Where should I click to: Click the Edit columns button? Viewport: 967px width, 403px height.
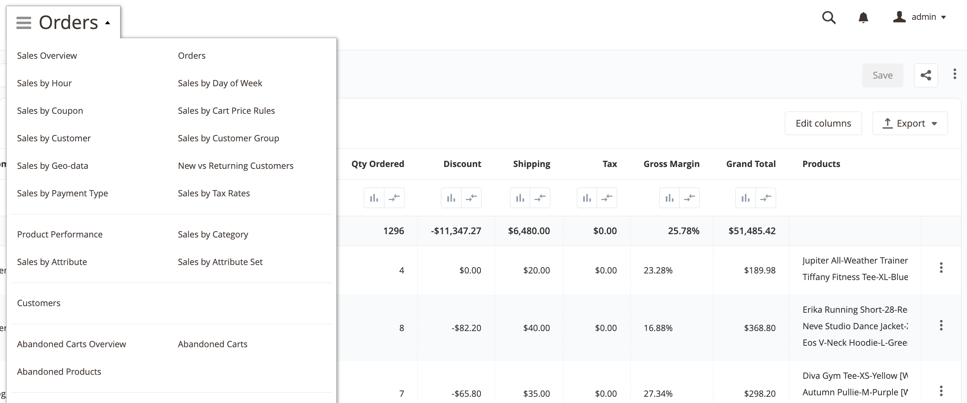pos(823,123)
